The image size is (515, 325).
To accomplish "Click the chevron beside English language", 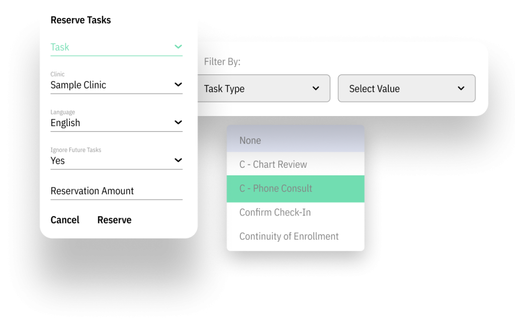I will [178, 122].
